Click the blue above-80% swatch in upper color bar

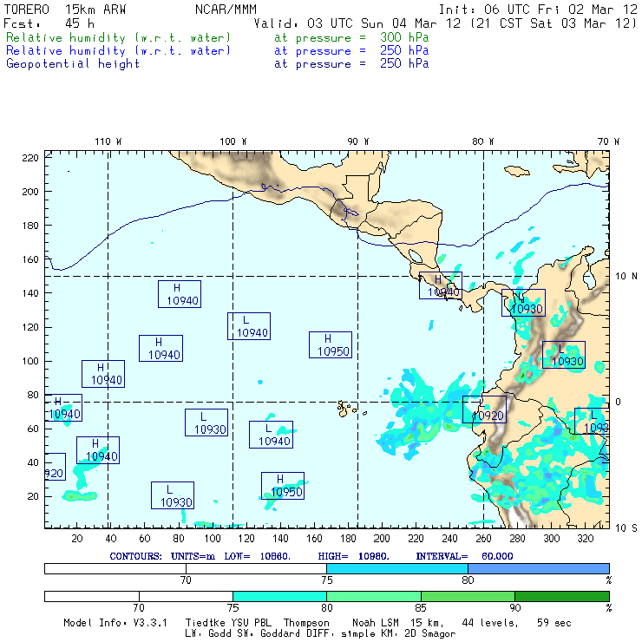pyautogui.click(x=539, y=569)
